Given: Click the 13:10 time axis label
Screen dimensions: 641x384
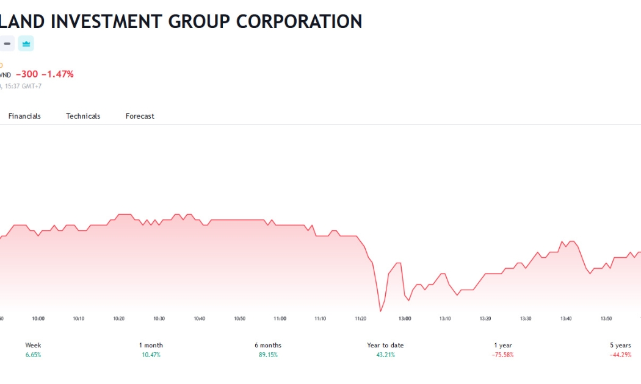Looking at the screenshot, I should coord(445,319).
